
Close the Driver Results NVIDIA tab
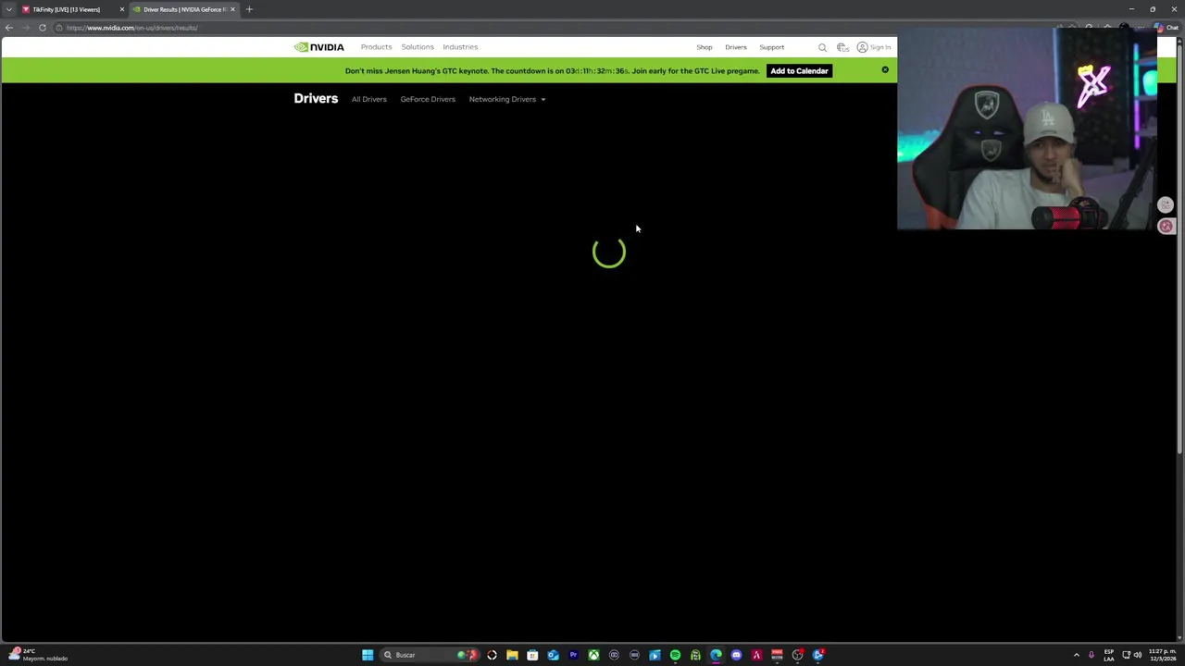click(x=232, y=9)
